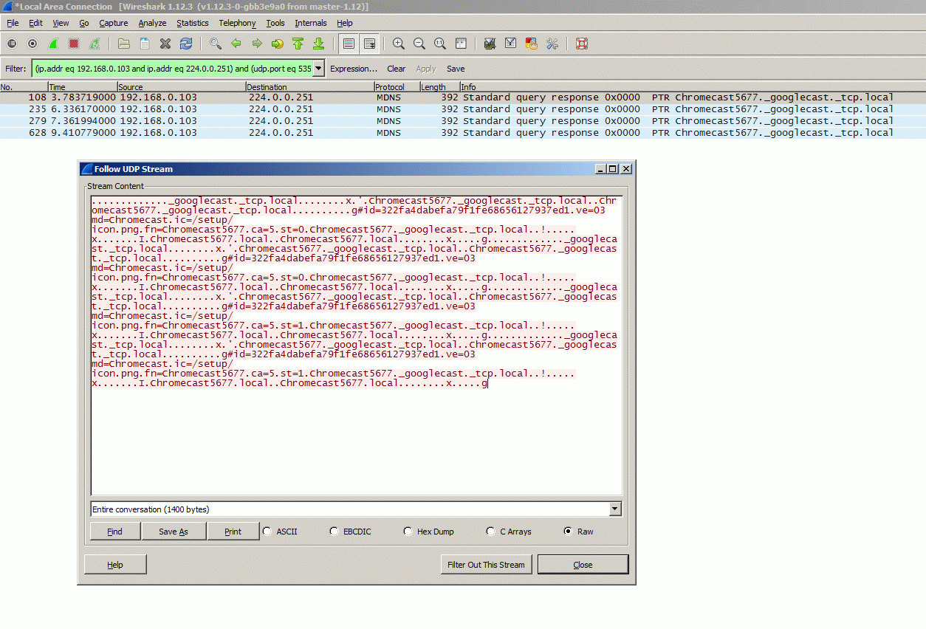This screenshot has width=926, height=629.
Task: Open the capture options icon
Action: point(32,44)
